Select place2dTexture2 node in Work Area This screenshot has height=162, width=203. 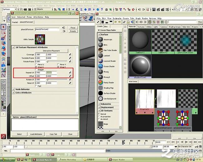tap(182, 119)
